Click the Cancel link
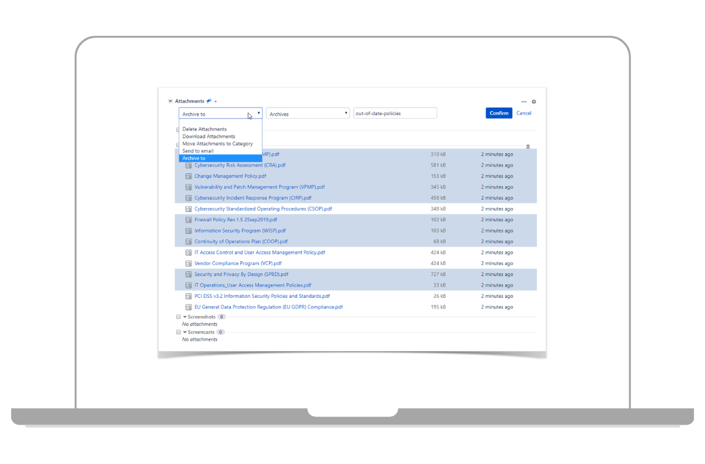 pyautogui.click(x=523, y=113)
